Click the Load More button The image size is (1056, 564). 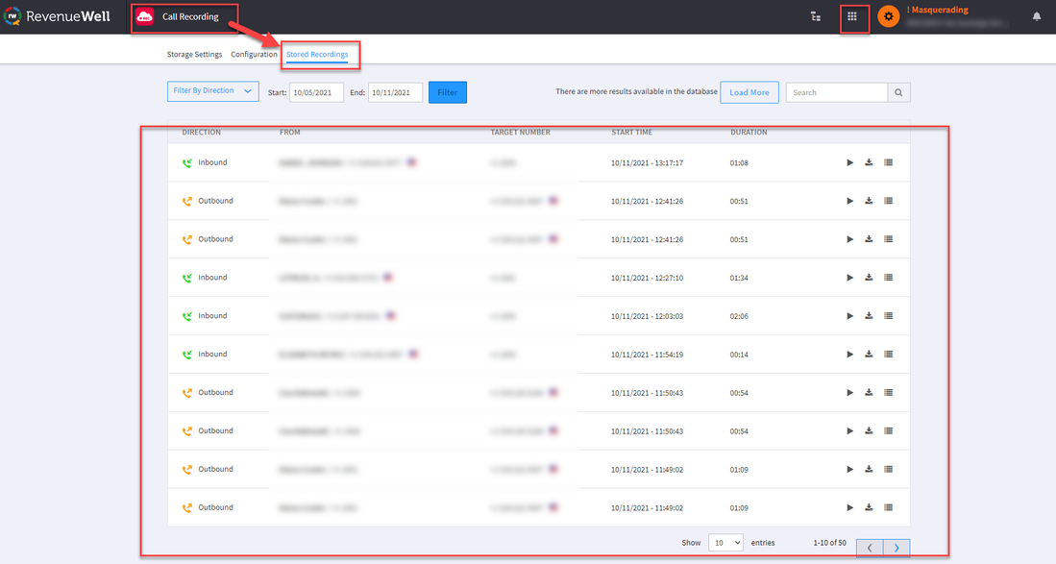click(749, 92)
